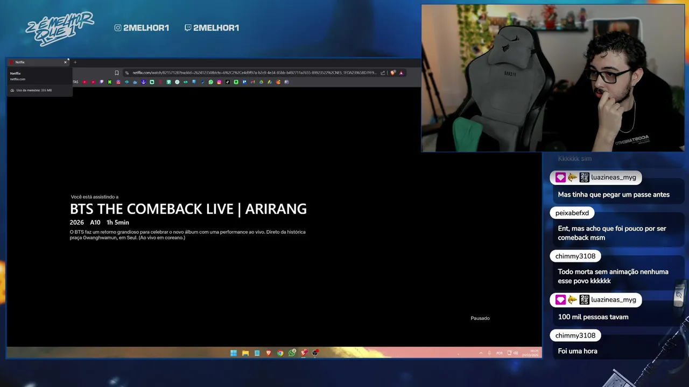Open Brave Rewards triangle icon

pos(401,73)
